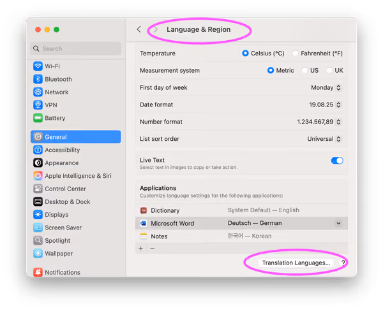Open Apple Intelligence & Siri icon
This screenshot has height=311, width=383.
38,176
